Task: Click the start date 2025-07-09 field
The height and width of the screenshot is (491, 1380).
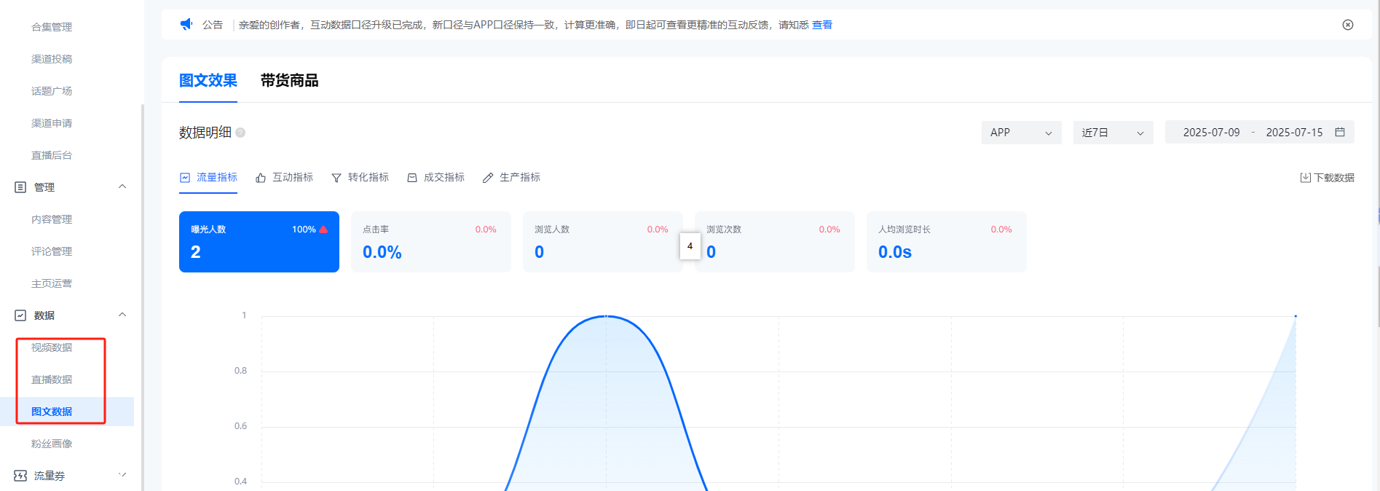Action: [x=1211, y=133]
